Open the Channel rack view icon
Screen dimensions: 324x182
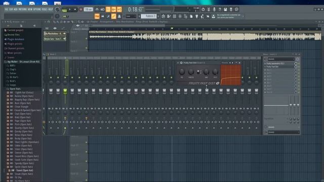click(x=174, y=16)
